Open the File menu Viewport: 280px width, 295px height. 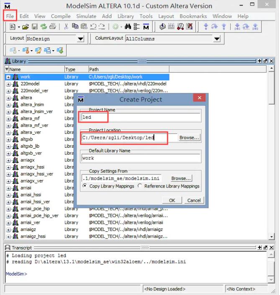coord(10,16)
